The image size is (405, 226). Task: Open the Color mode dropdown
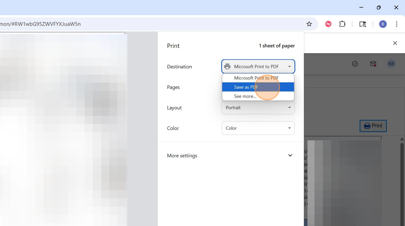tap(258, 128)
